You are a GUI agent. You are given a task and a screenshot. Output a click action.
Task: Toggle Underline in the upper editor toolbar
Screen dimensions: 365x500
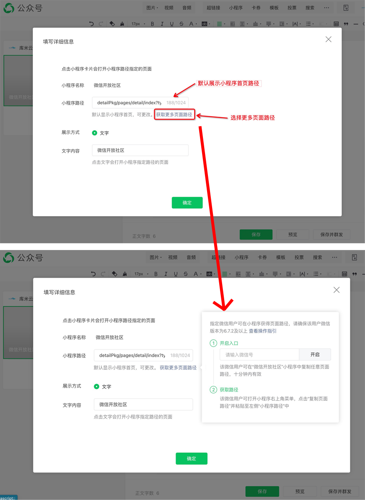tap(172, 24)
